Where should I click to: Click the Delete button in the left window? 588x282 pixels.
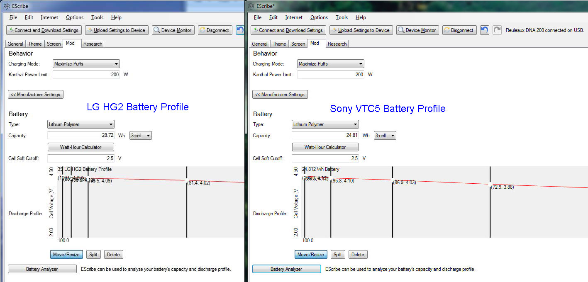click(114, 255)
